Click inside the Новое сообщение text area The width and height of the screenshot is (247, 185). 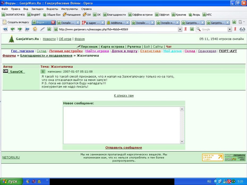(x=122, y=125)
